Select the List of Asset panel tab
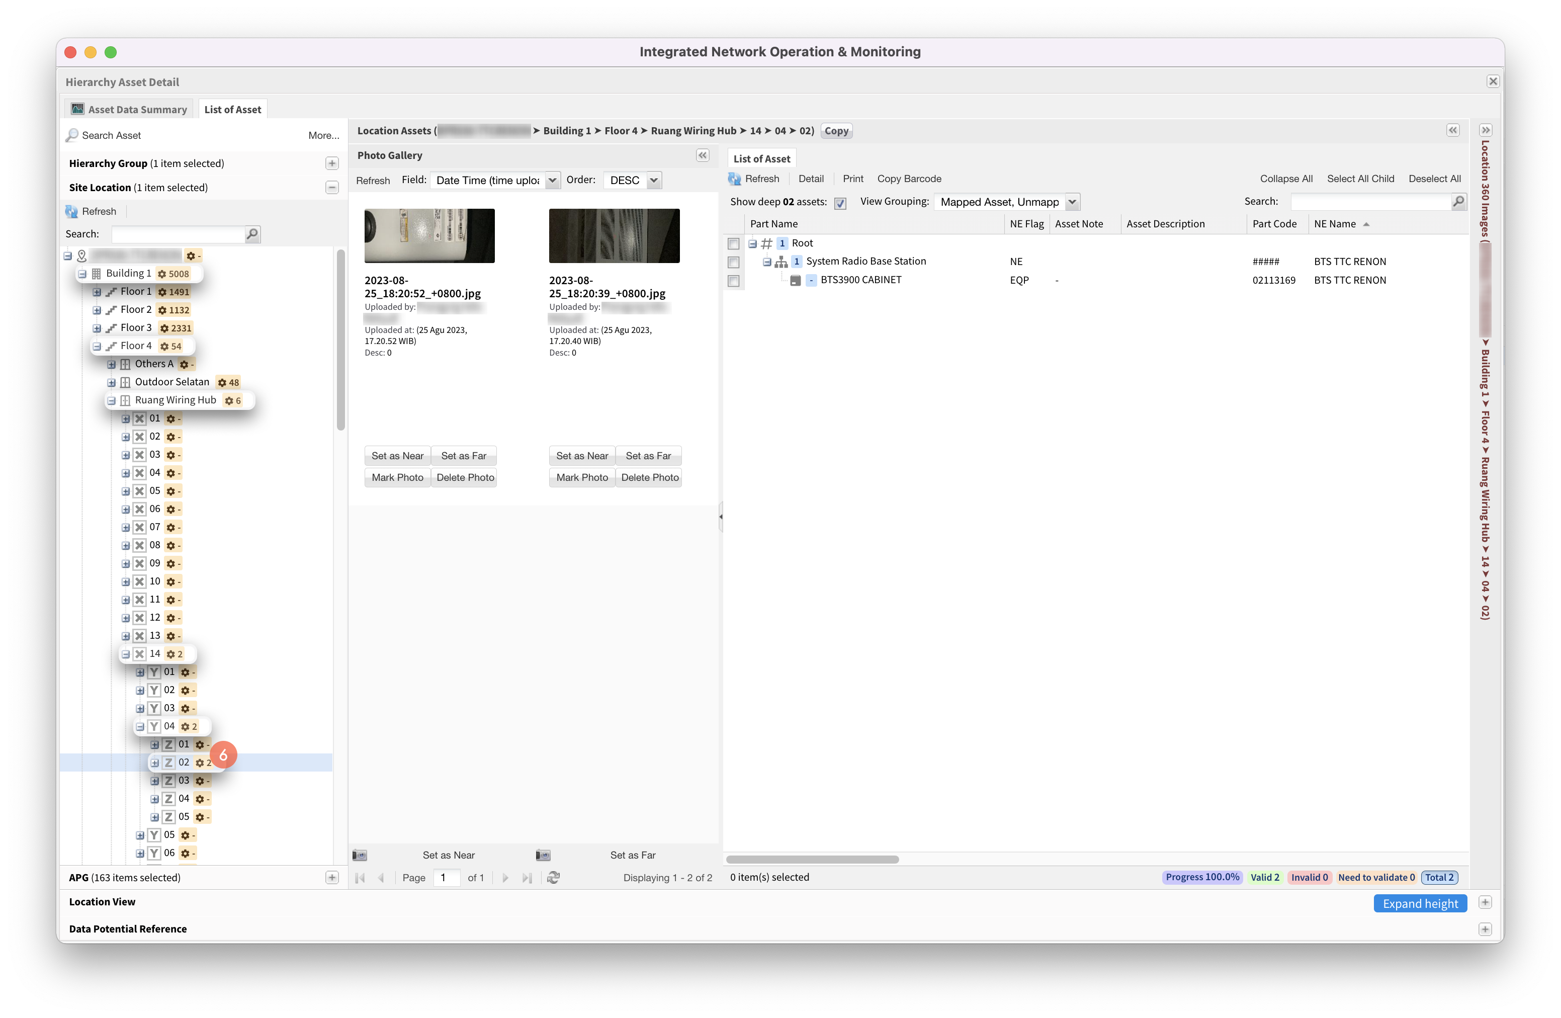 coord(761,159)
